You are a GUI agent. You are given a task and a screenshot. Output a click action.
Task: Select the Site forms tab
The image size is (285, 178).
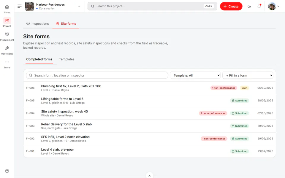point(66,24)
